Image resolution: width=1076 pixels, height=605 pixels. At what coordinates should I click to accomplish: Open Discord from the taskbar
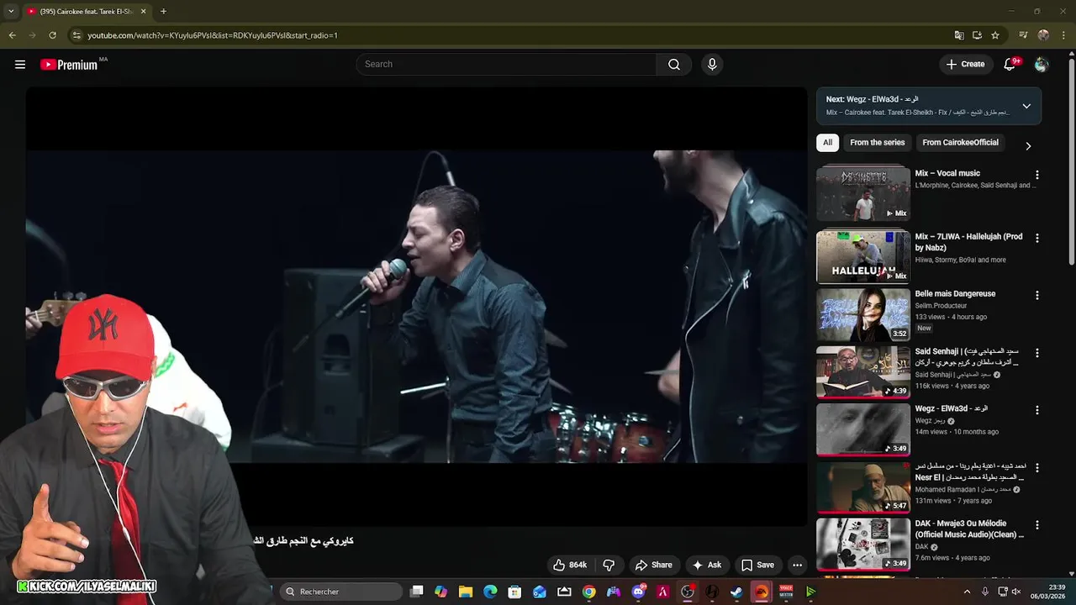(638, 592)
